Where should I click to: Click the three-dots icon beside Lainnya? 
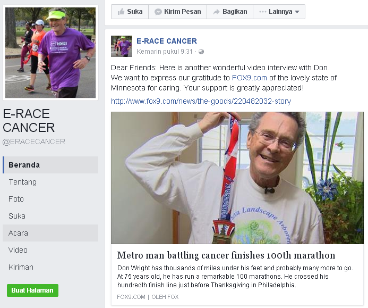(x=263, y=12)
